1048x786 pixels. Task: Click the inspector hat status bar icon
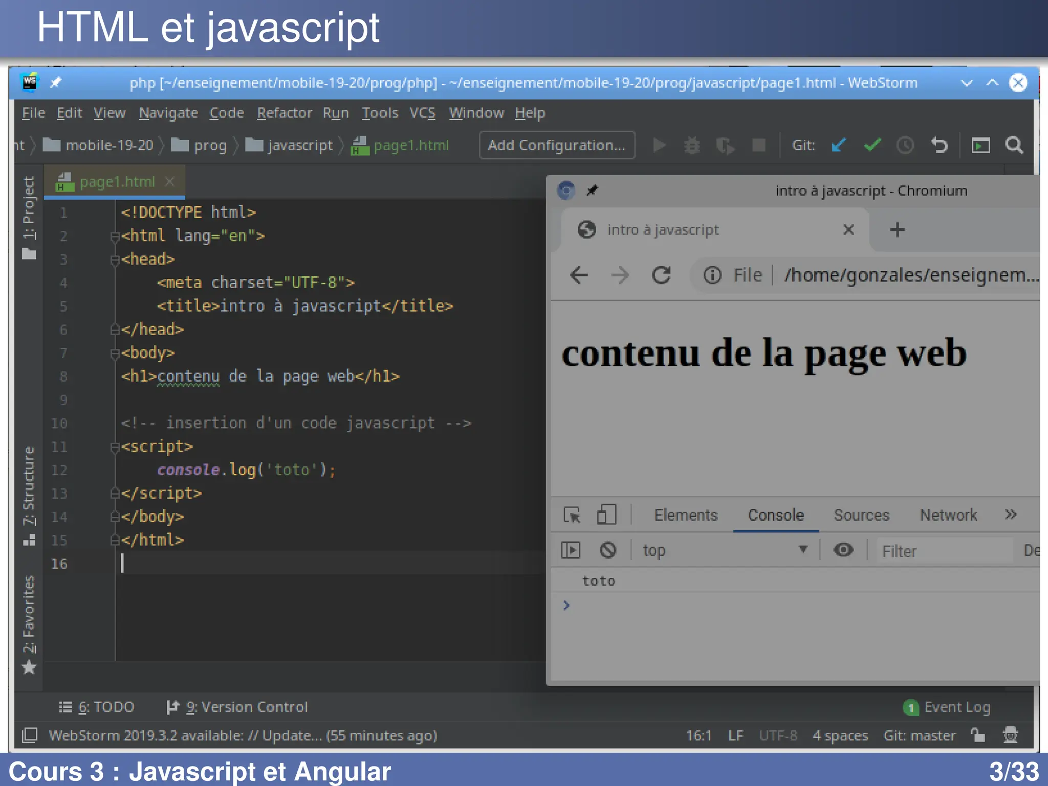pos(1010,735)
